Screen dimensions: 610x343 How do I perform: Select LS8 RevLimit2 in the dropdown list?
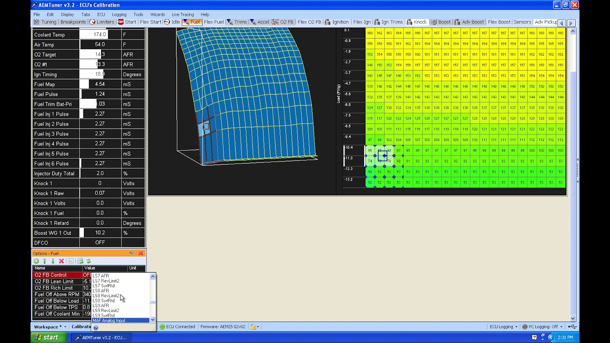pos(121,296)
